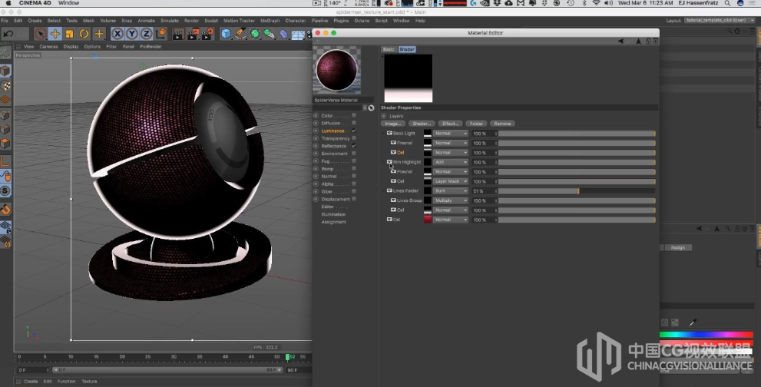Open the viewport Cameras menu
The image size is (761, 387).
pyautogui.click(x=48, y=47)
